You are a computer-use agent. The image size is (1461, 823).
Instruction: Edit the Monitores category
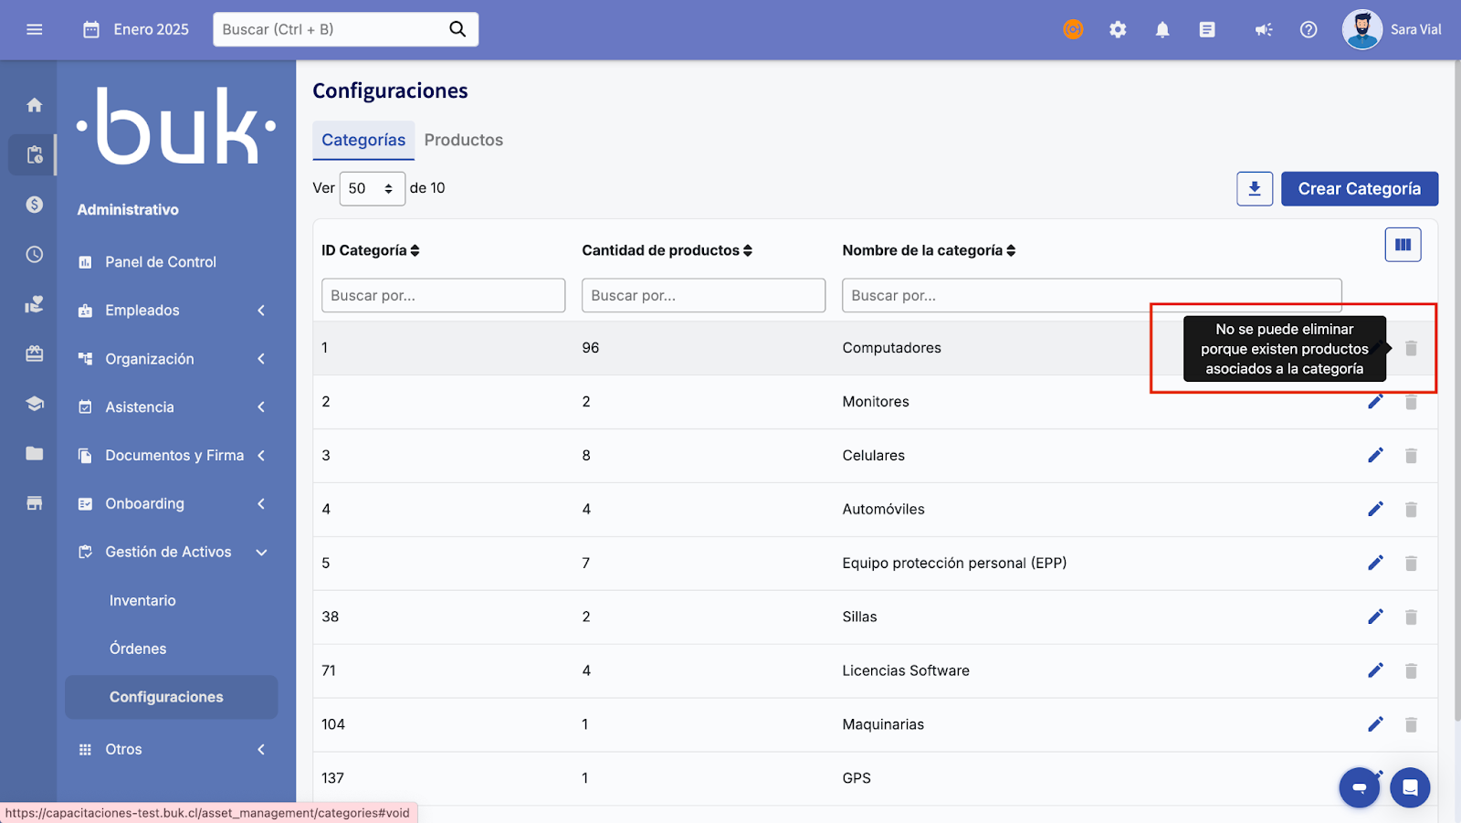(1375, 402)
